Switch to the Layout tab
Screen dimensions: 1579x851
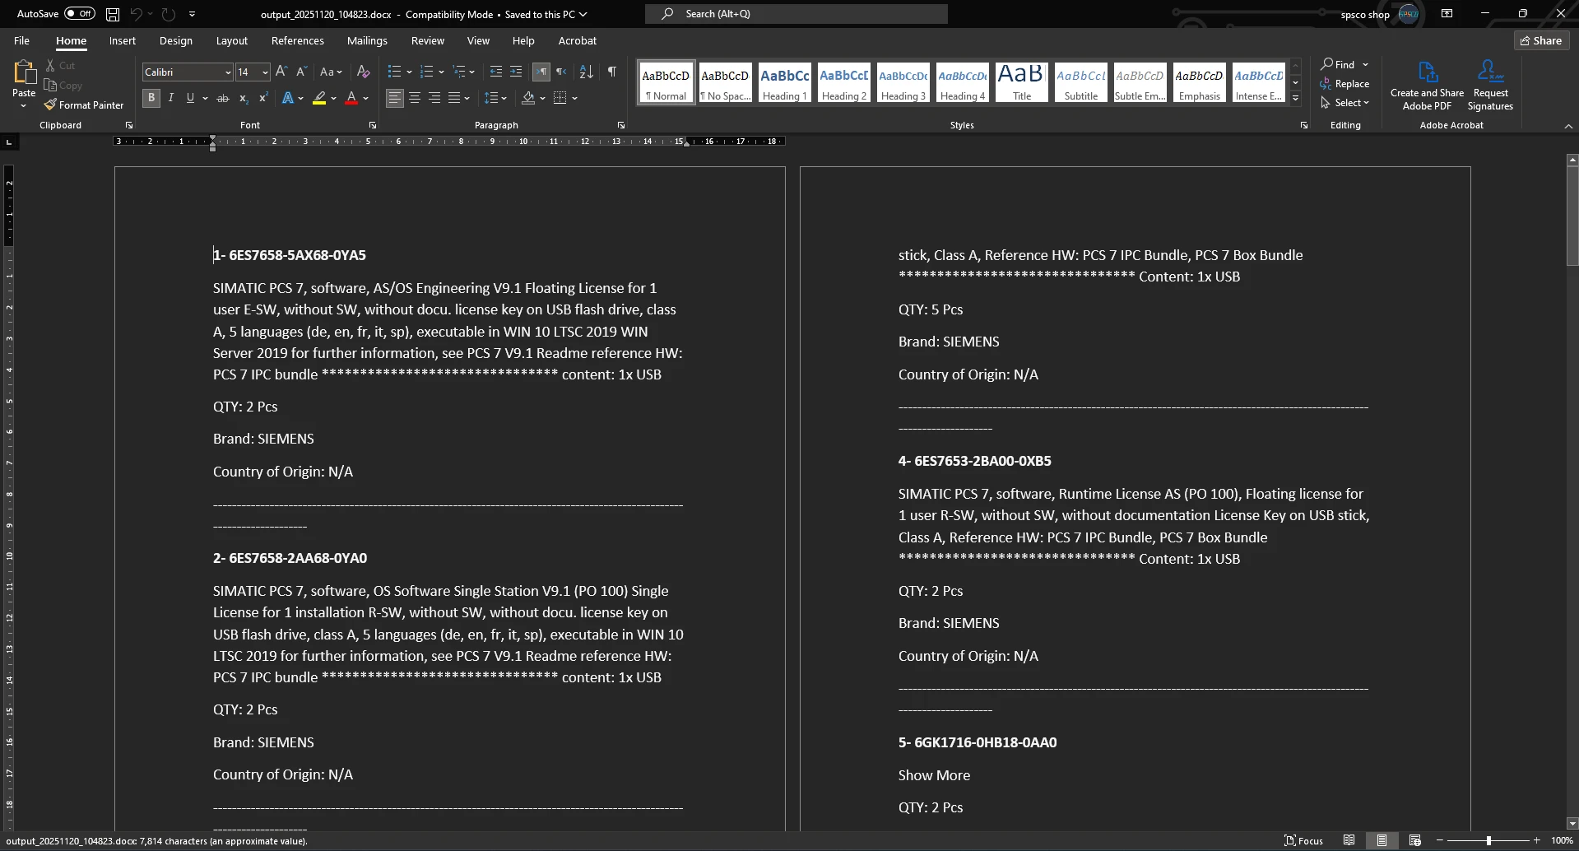[x=231, y=40]
